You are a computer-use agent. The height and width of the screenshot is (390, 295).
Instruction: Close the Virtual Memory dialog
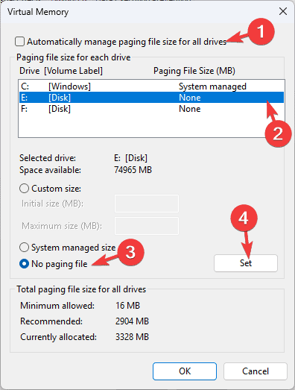pyautogui.click(x=283, y=11)
